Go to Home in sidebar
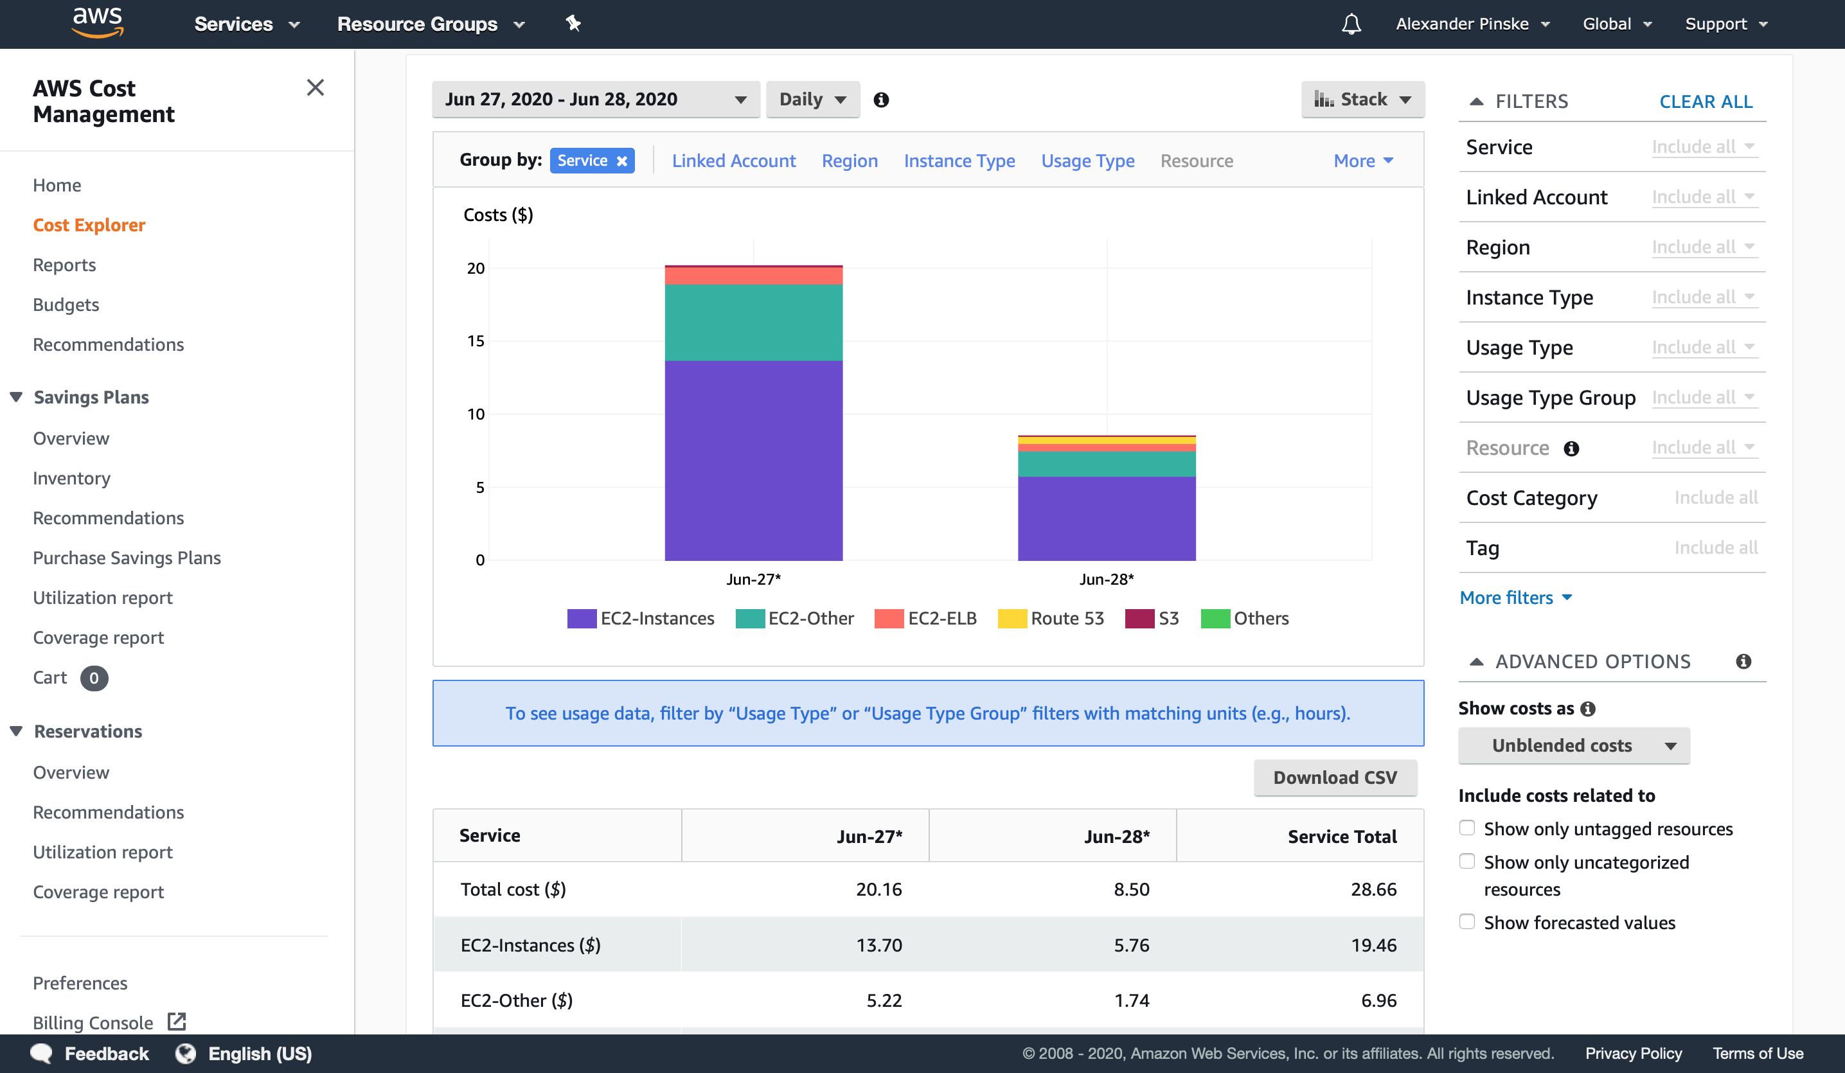The height and width of the screenshot is (1073, 1845). pos(57,185)
